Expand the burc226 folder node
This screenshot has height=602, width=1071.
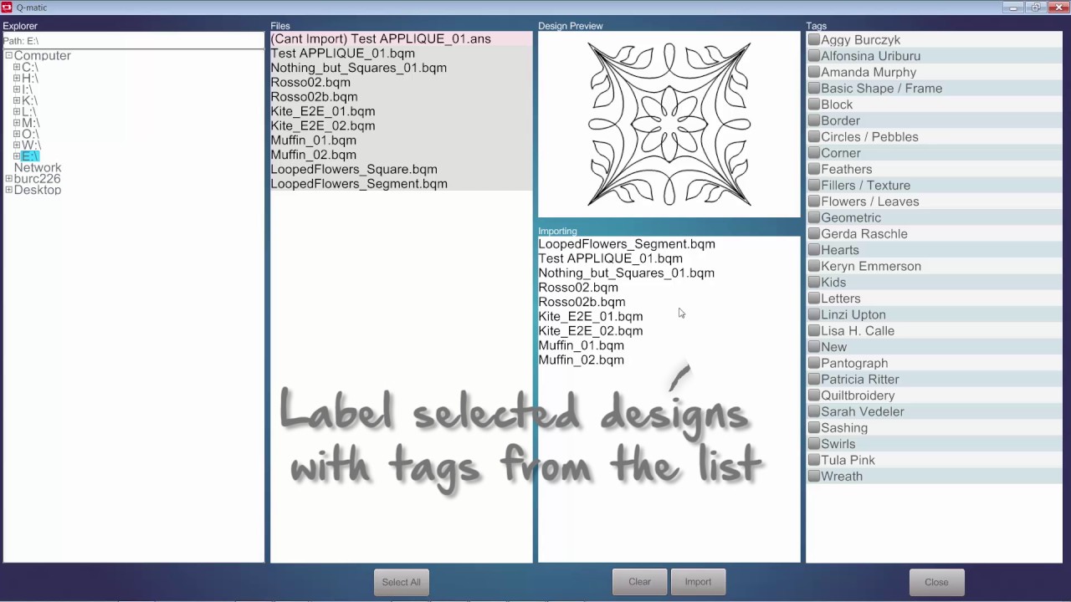click(x=8, y=179)
